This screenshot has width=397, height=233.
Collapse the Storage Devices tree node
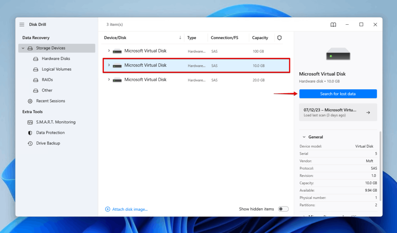(23, 48)
